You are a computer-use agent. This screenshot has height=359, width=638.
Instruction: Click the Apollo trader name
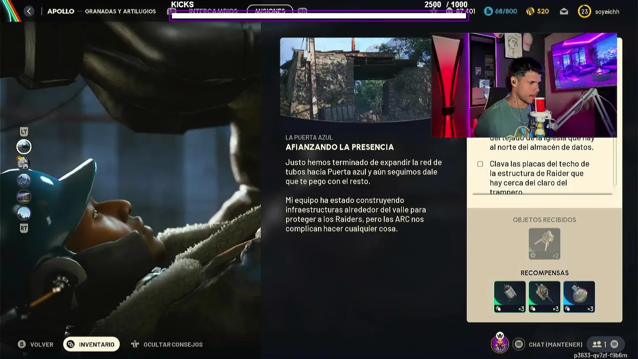(61, 11)
